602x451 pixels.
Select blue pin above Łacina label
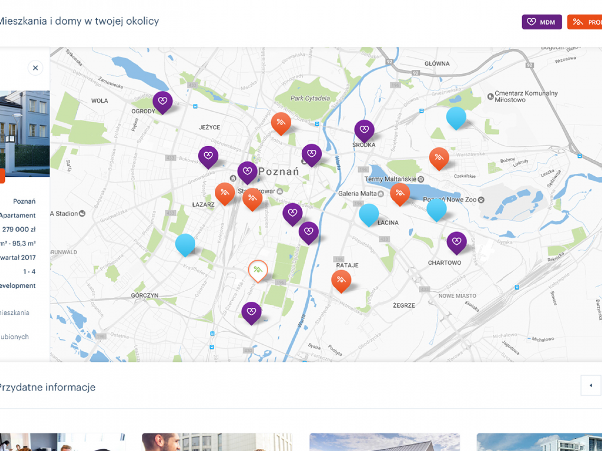click(369, 214)
